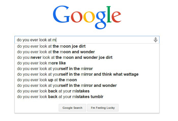Pick the suggestion 'mistakes tumblr'
The width and height of the screenshot is (178, 121).
click(60, 97)
